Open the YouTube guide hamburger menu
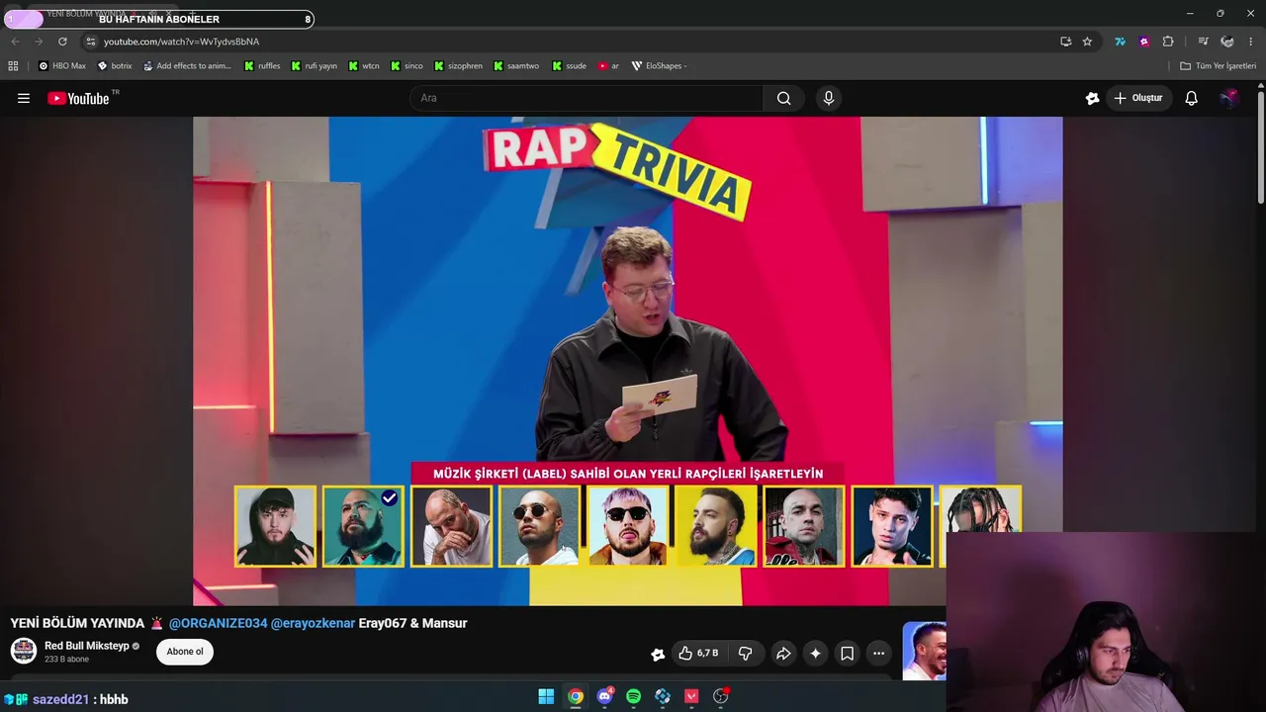 pos(24,98)
